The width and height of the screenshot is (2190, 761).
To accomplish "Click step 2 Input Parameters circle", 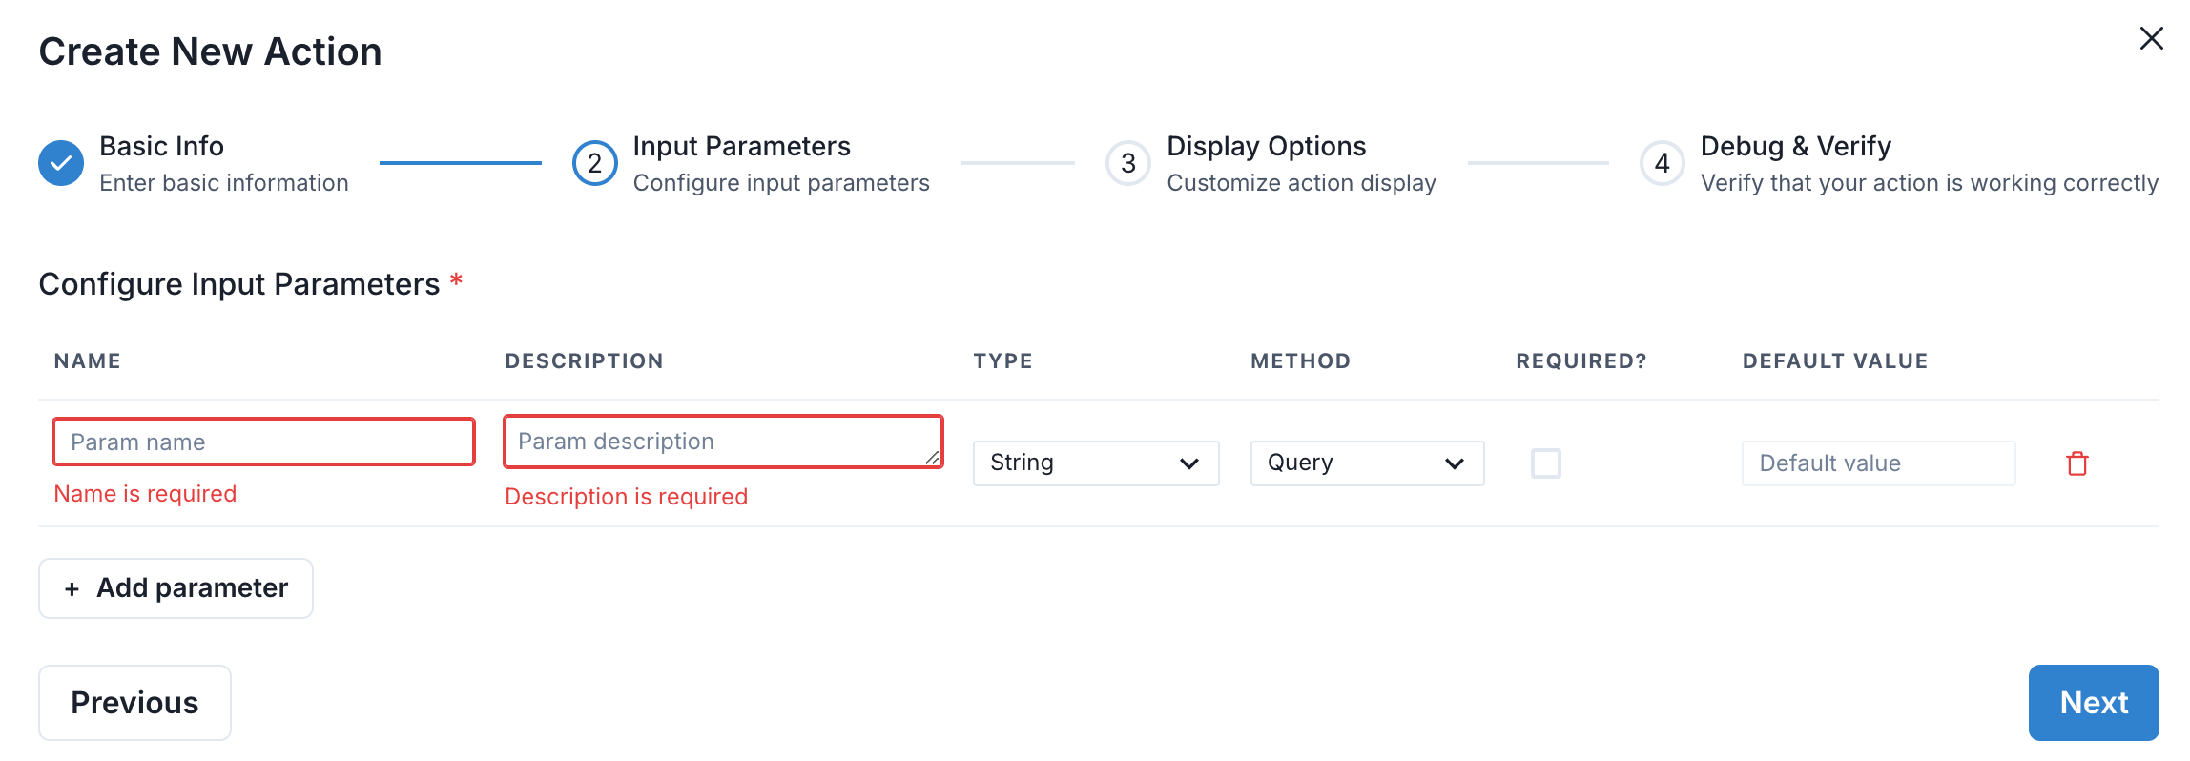I will 594,163.
